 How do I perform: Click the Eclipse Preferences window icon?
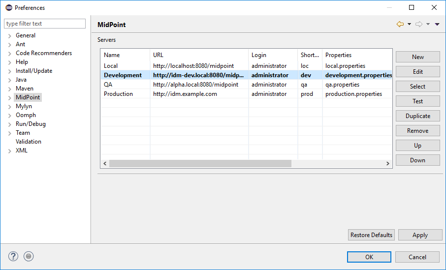click(x=9, y=8)
